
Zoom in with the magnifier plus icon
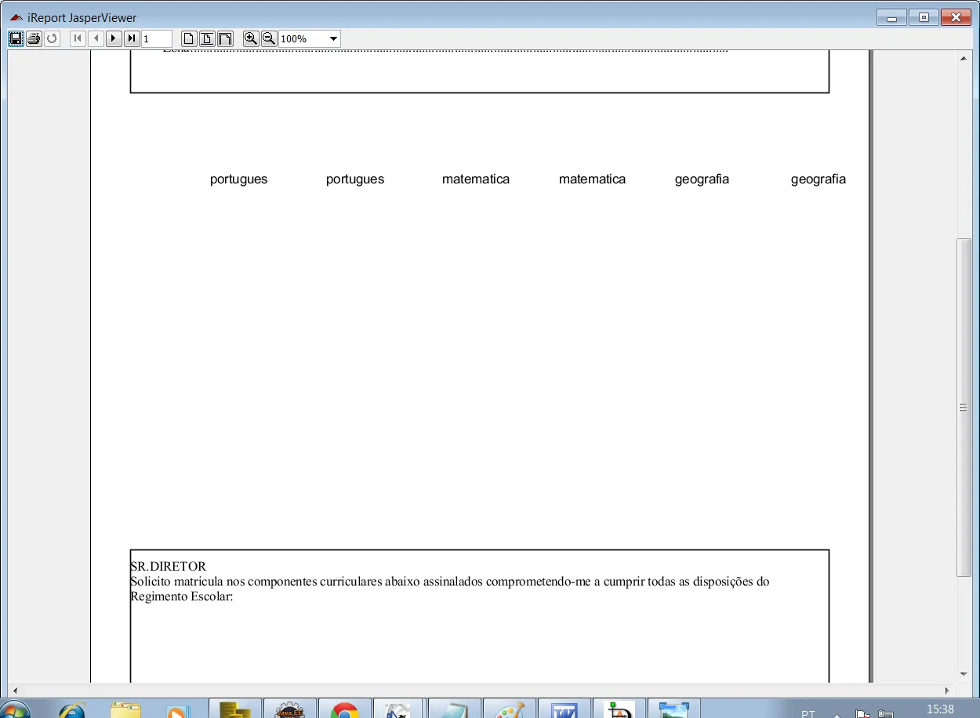pos(251,38)
